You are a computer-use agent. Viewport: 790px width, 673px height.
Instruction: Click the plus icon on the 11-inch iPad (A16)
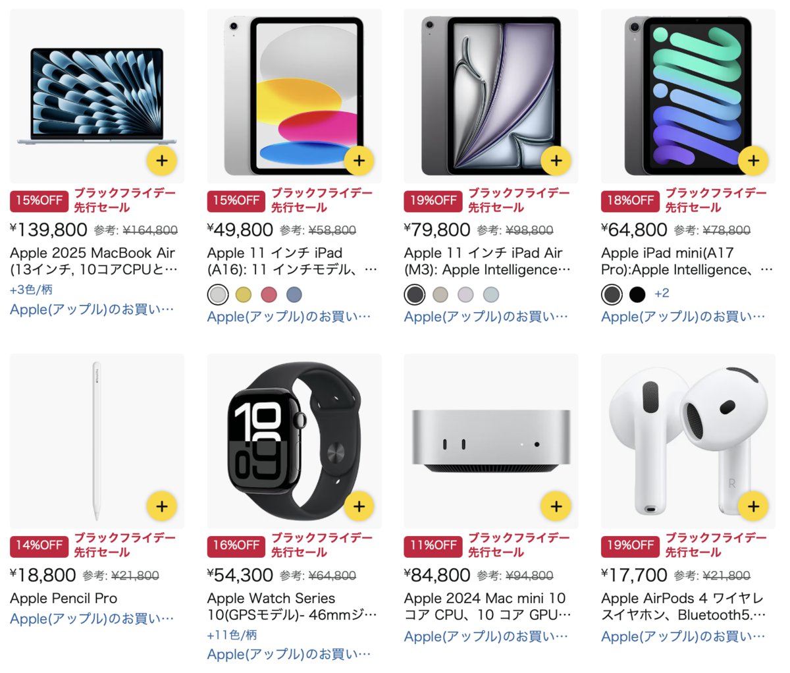[359, 161]
